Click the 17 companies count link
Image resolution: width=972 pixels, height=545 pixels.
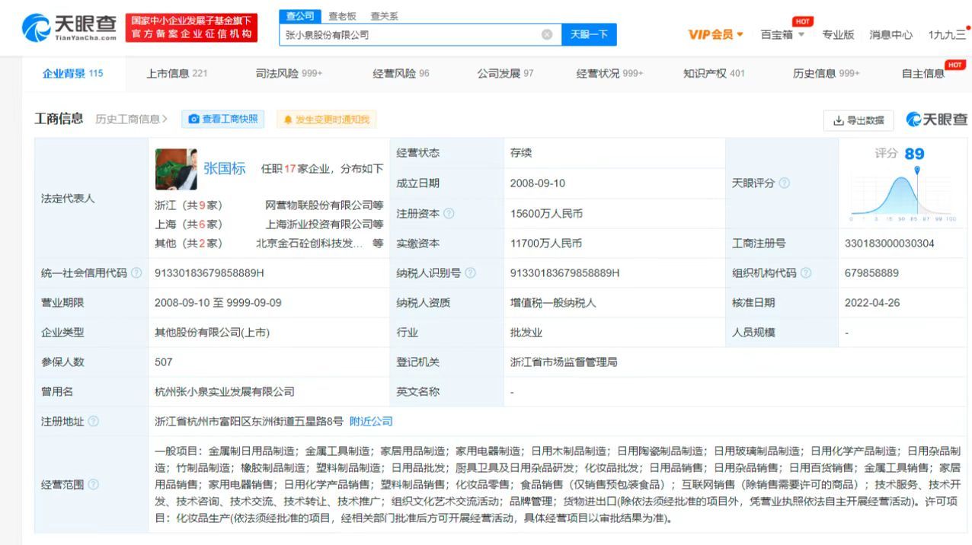[x=289, y=169]
